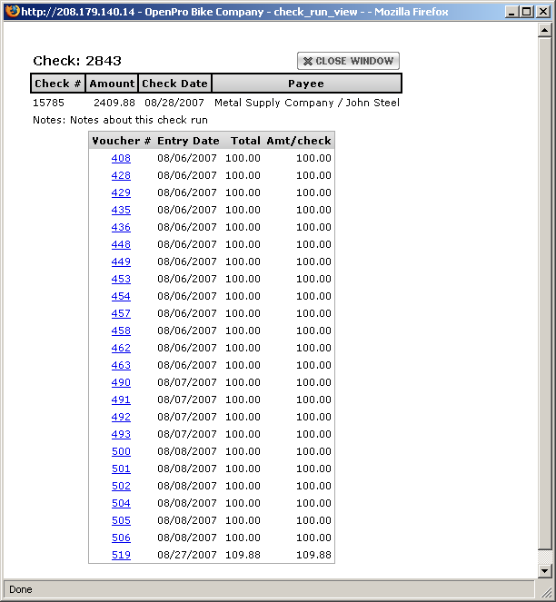Open voucher 448 details
This screenshot has width=556, height=602.
[121, 244]
